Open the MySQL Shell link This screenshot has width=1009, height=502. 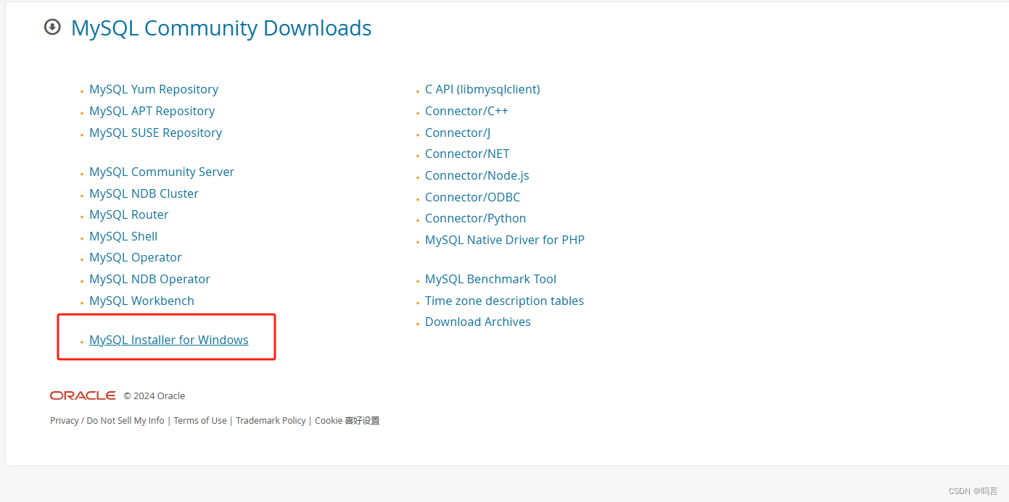click(123, 236)
